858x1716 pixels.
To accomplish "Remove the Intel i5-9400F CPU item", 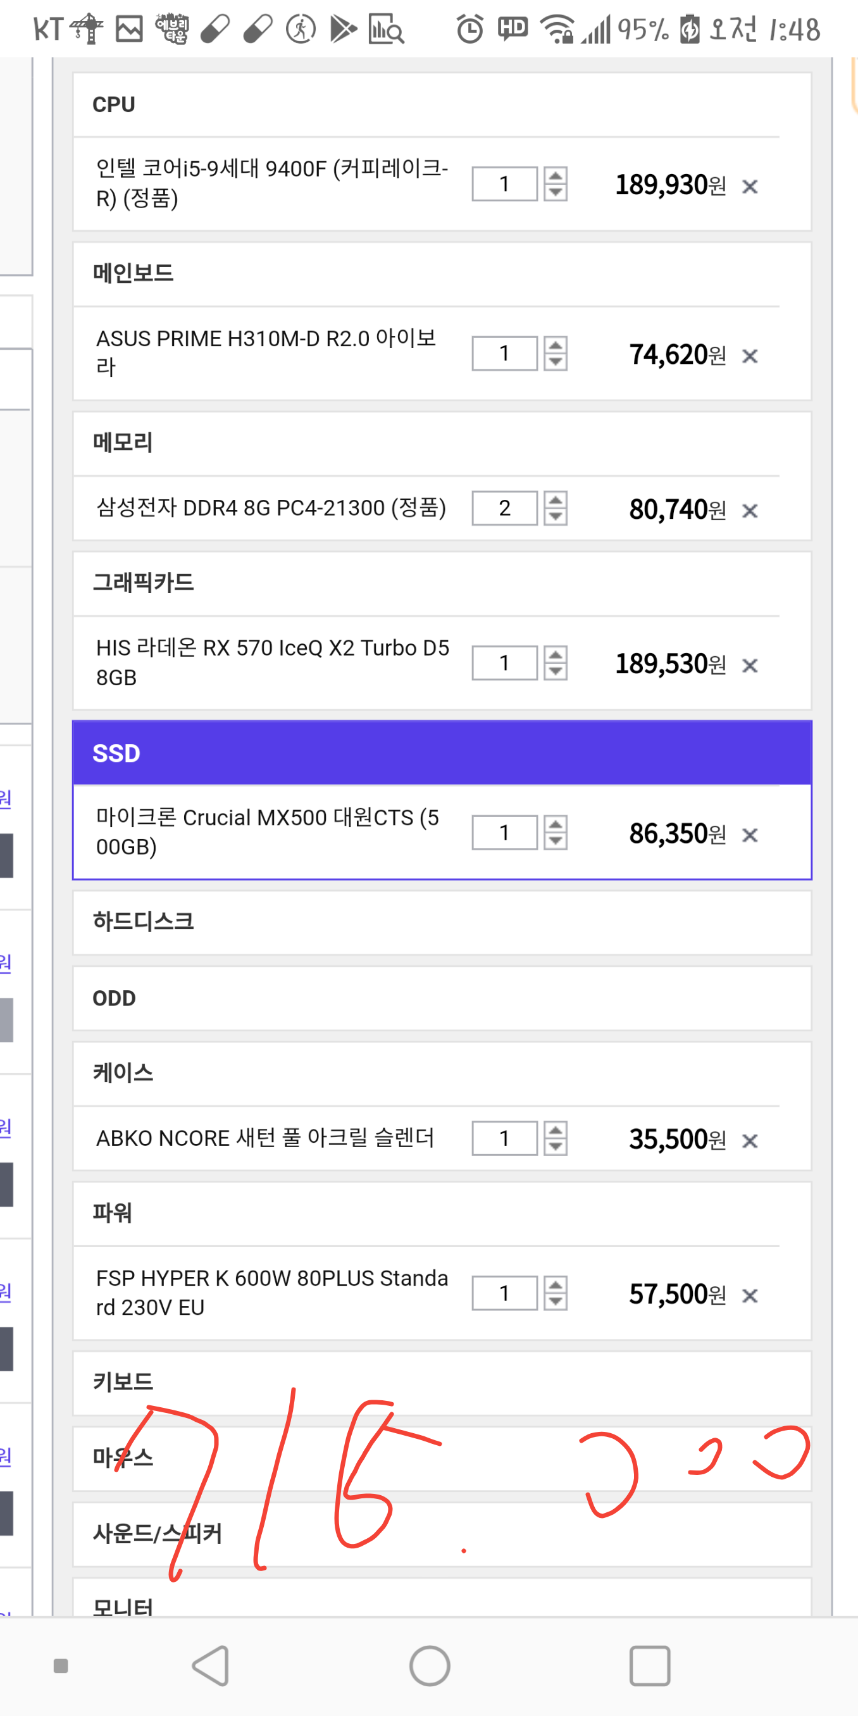I will point(749,187).
